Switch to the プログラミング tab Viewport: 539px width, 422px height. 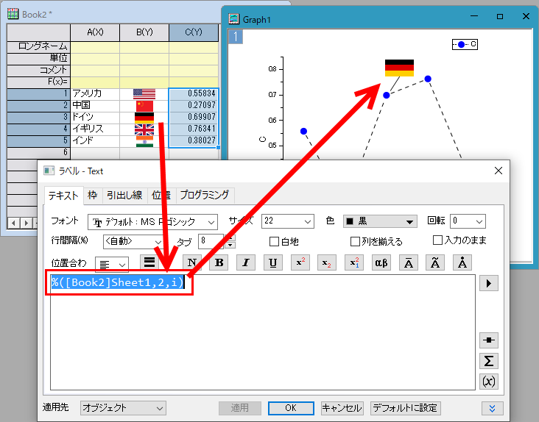coord(205,196)
